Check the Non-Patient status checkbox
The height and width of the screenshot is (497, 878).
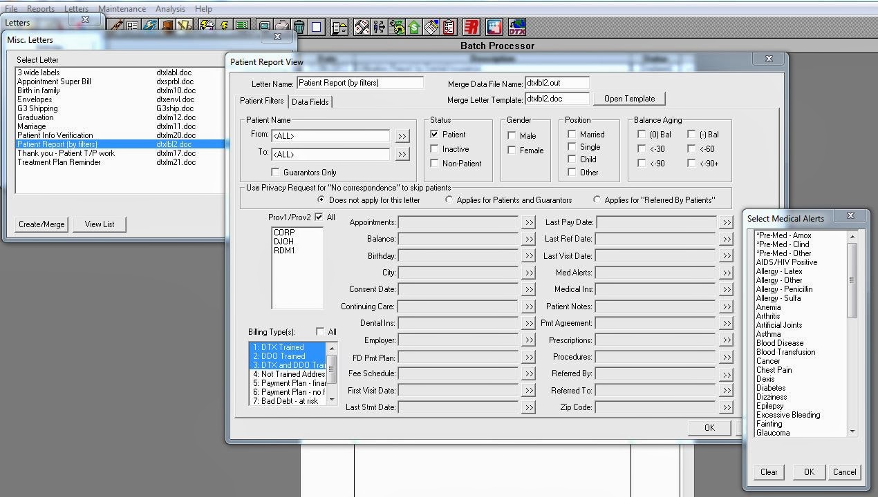point(434,164)
